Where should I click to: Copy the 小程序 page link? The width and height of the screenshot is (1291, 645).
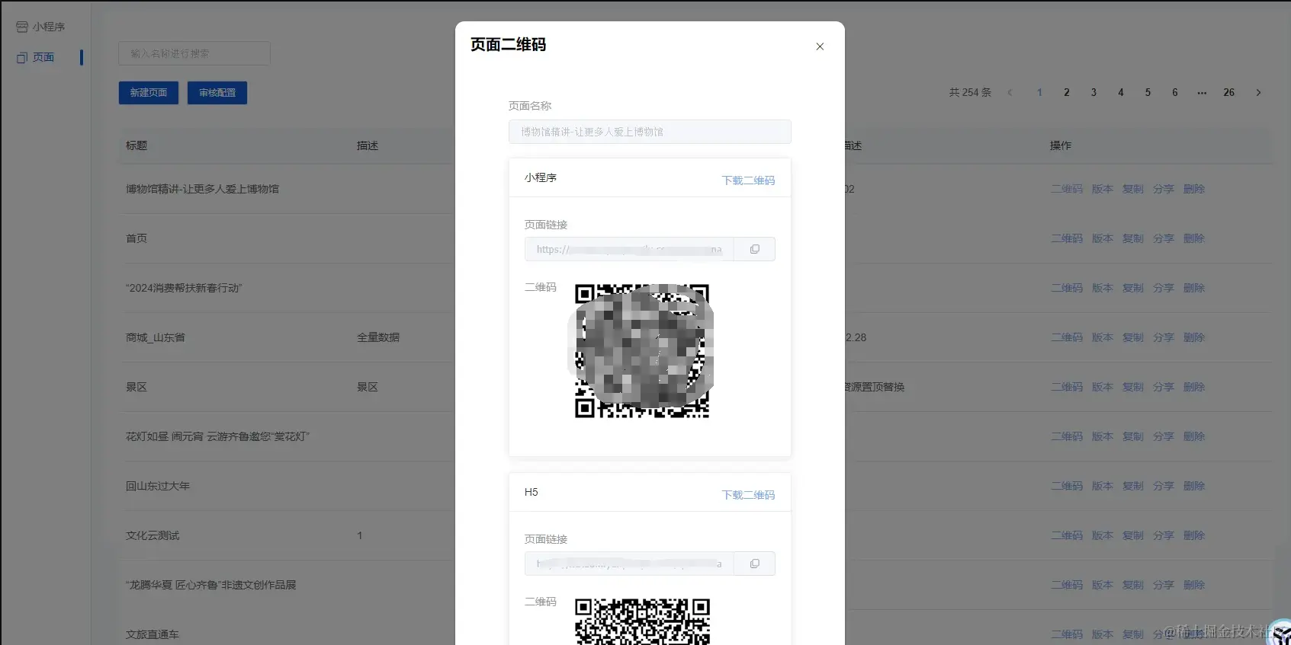coord(755,249)
